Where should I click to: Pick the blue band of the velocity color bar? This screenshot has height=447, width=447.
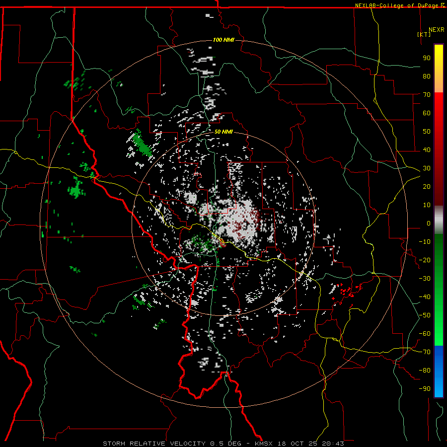pos(439,371)
